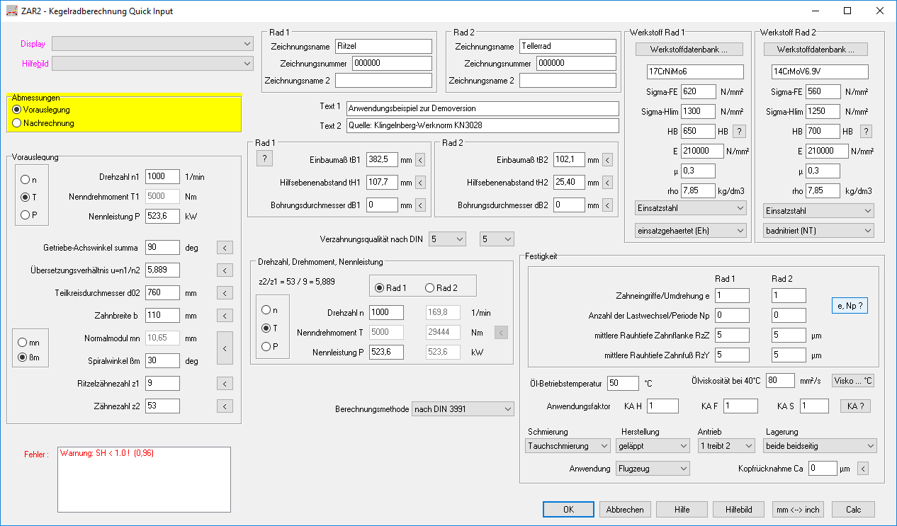Click the '<' button beside Übersetzungsverhältnis u
Screen dimensions: 897x526
coord(224,270)
